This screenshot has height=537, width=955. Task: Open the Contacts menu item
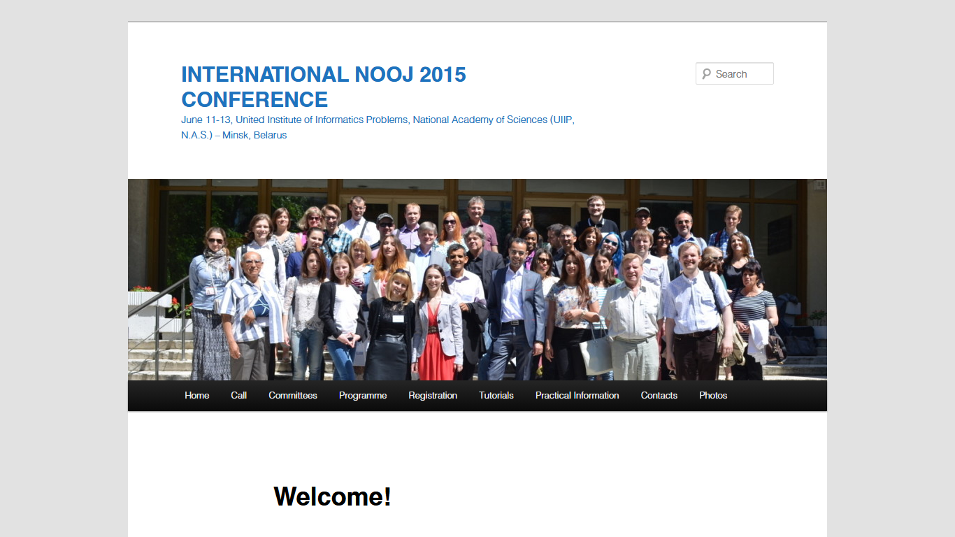(x=659, y=395)
